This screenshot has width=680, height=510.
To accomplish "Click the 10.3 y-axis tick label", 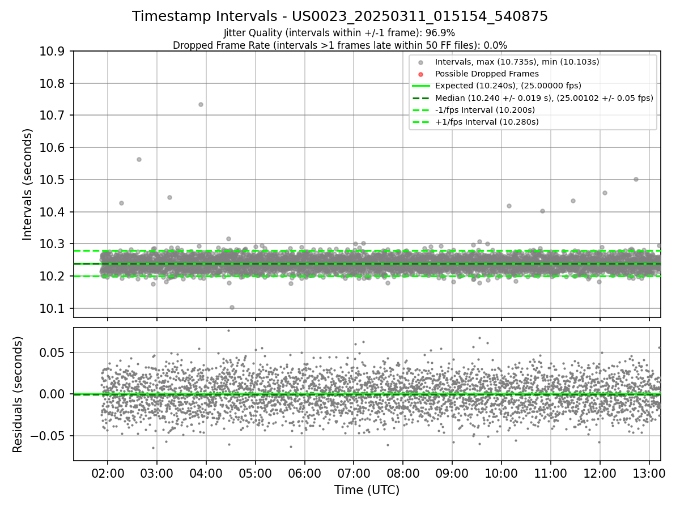I will point(53,244).
